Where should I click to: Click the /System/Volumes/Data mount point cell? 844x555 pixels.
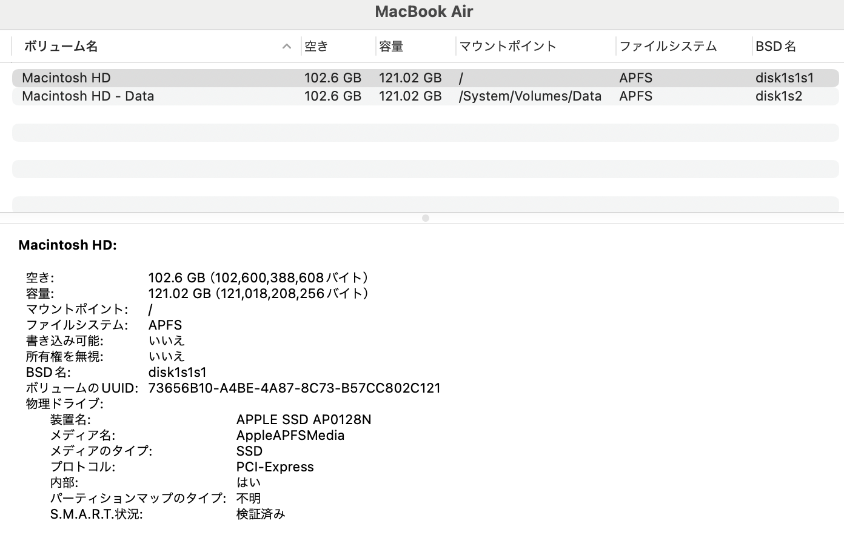click(x=530, y=96)
